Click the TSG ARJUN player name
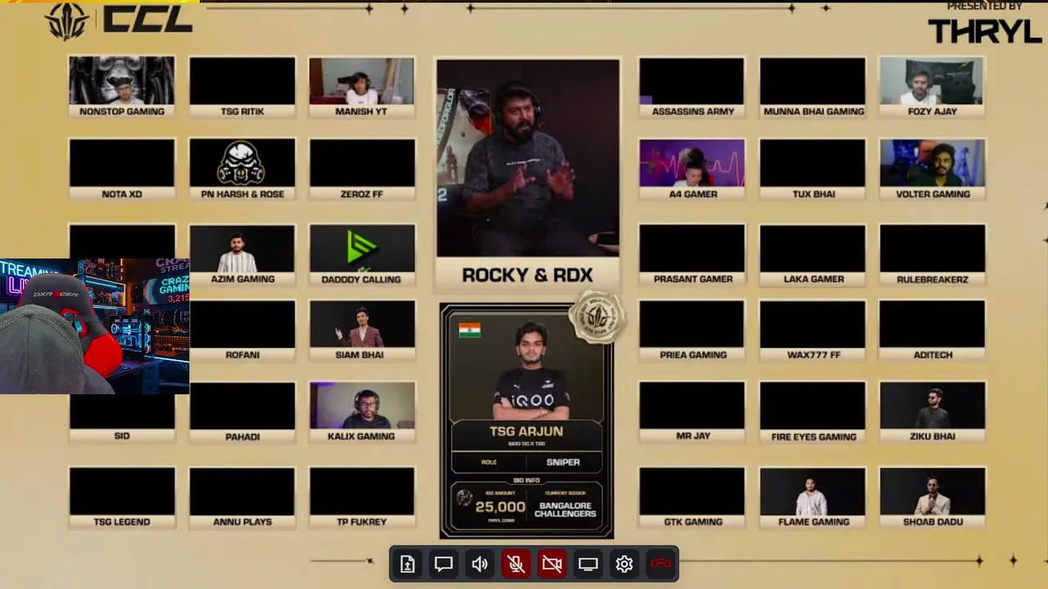The width and height of the screenshot is (1048, 589). tap(526, 431)
